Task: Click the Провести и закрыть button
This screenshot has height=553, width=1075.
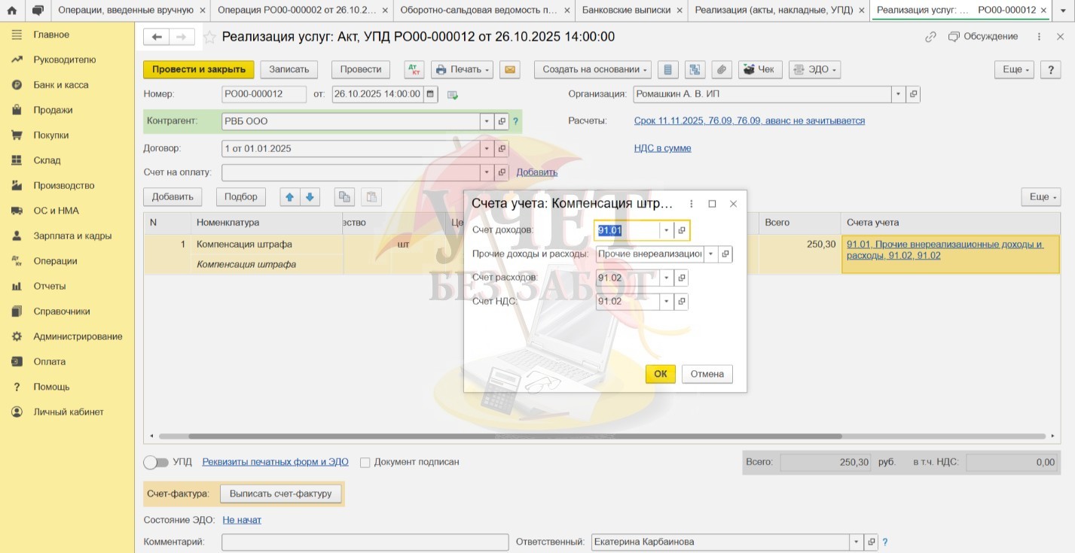Action: tap(199, 69)
